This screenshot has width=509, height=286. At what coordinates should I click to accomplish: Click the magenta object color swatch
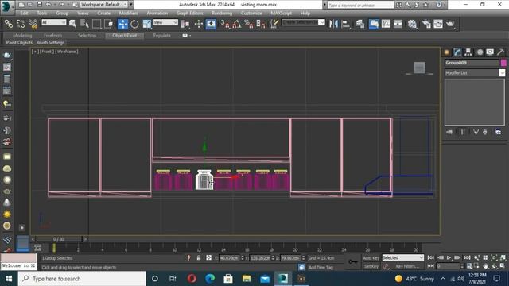[x=503, y=63]
